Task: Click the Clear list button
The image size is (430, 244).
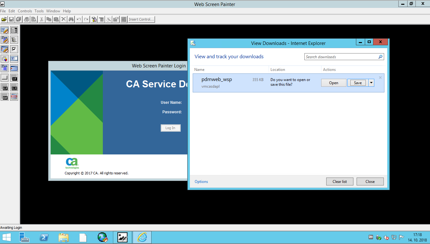Action: click(340, 182)
